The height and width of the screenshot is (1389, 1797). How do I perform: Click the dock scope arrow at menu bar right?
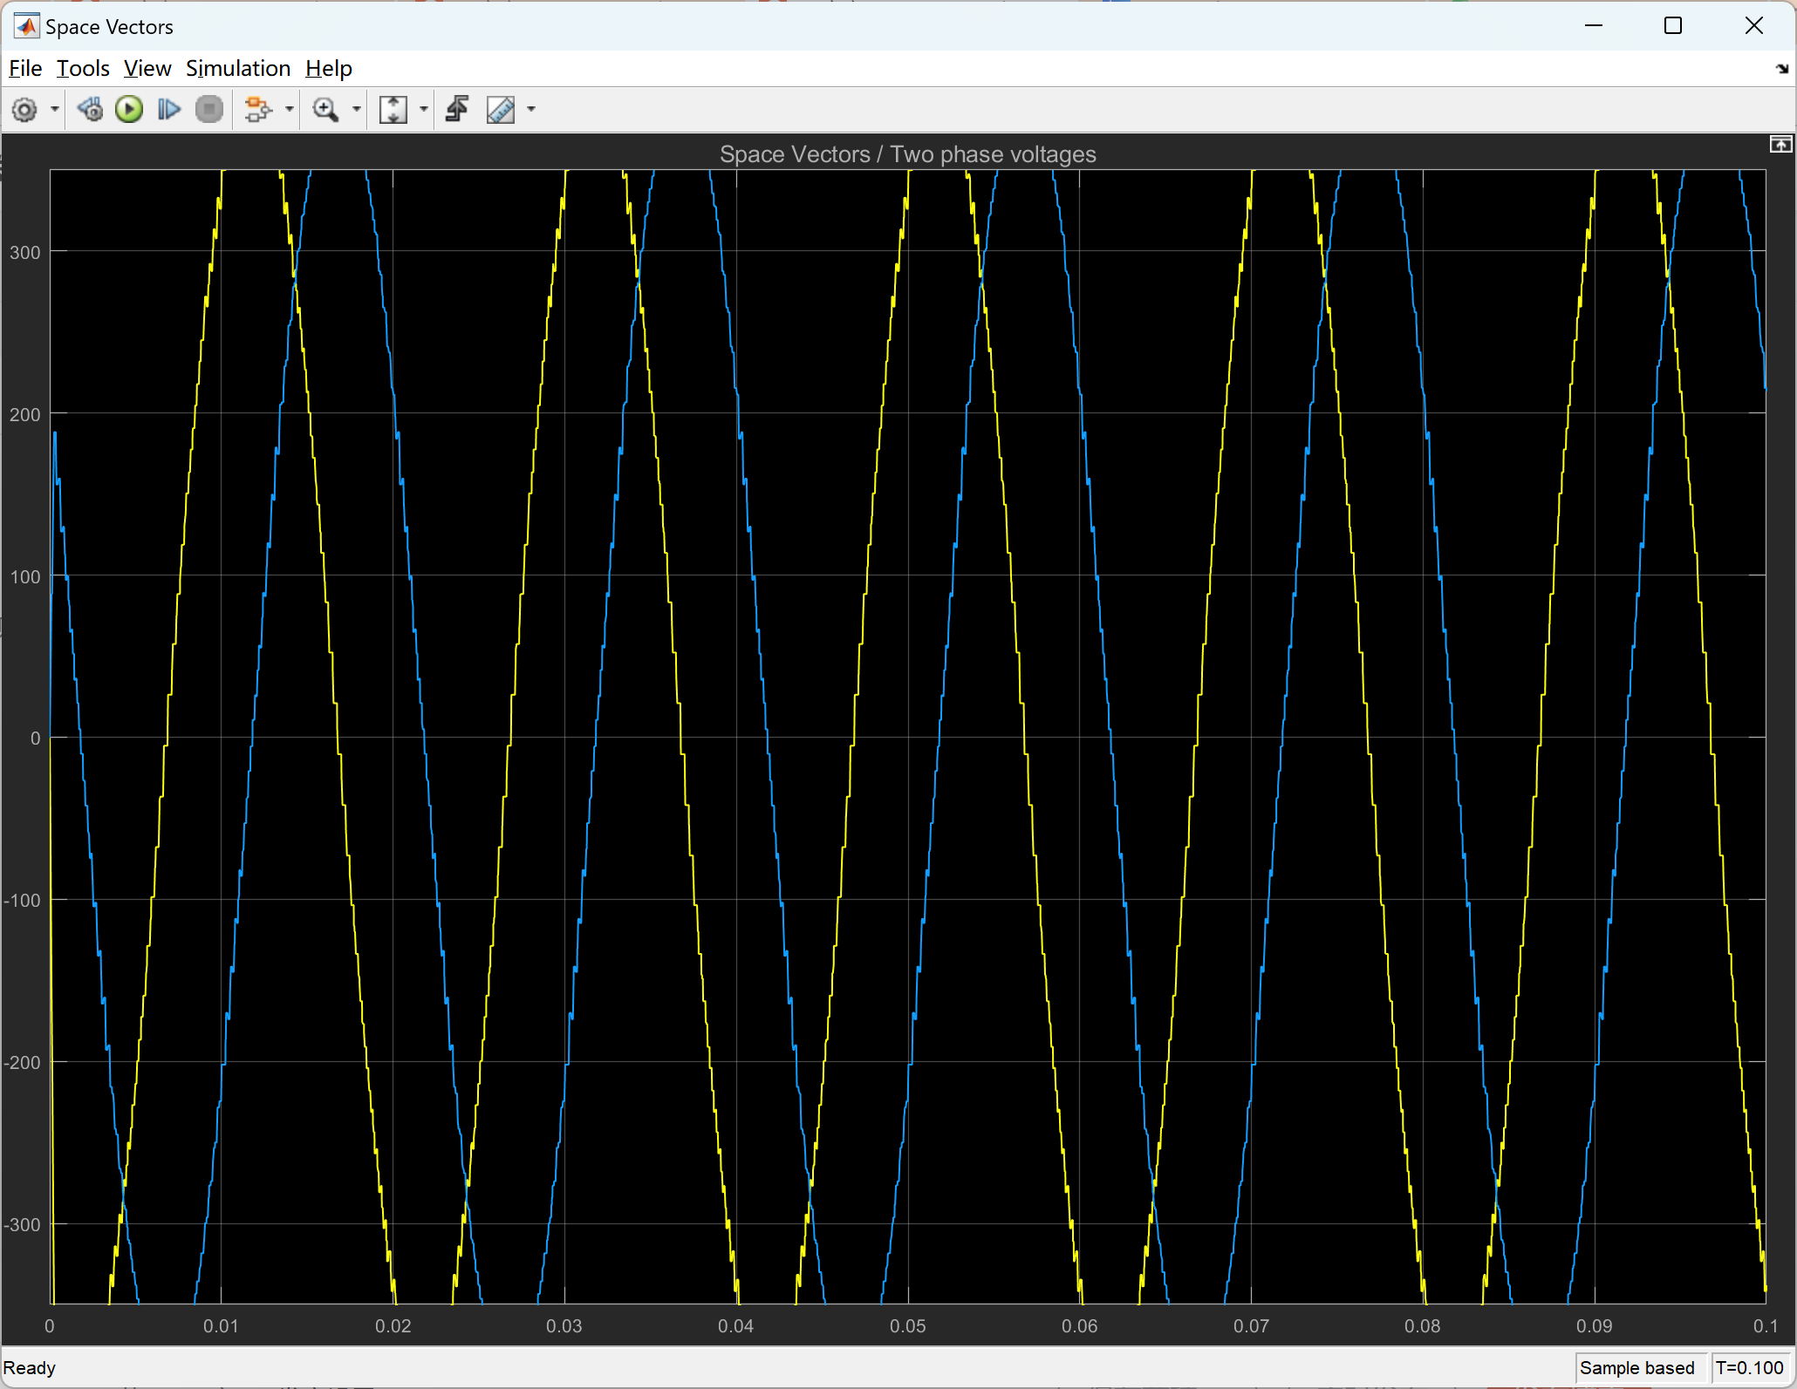(1781, 69)
